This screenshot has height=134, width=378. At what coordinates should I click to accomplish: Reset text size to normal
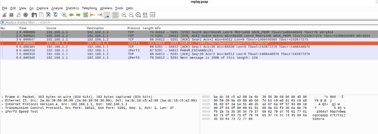click(138, 15)
